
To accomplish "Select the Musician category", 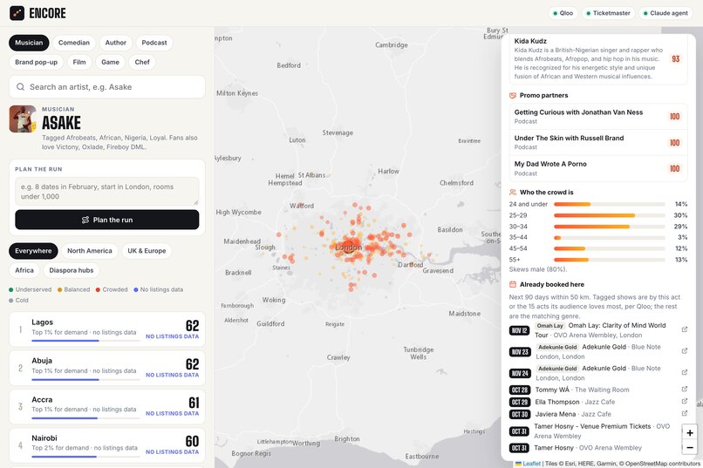I will [29, 43].
